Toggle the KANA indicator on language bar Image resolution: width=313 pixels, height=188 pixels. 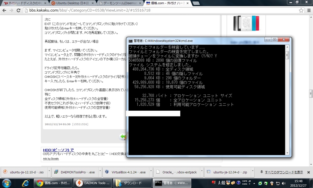tap(245, 184)
